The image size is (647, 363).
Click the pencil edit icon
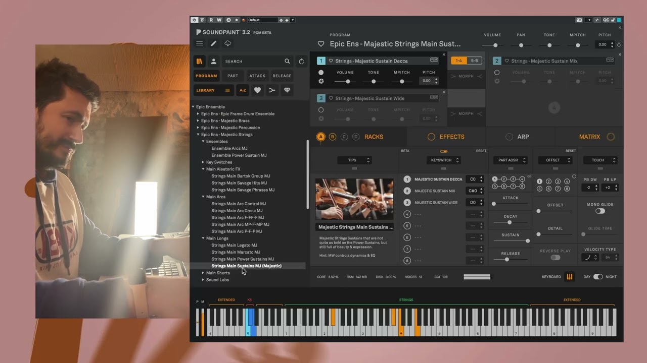tap(214, 44)
